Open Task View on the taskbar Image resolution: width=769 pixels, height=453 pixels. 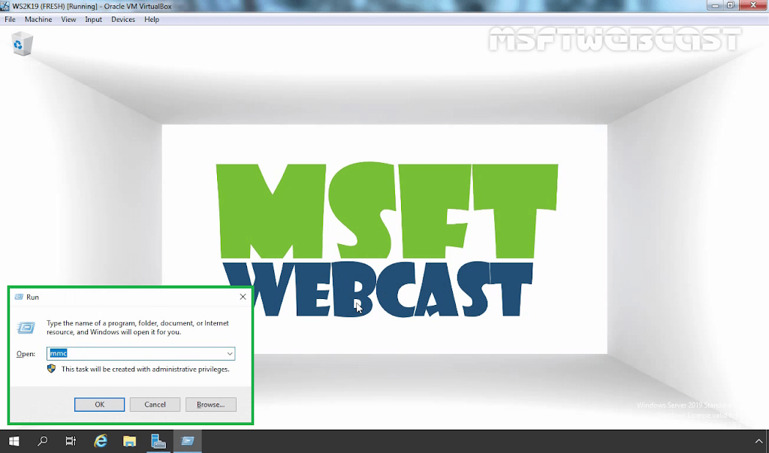[71, 441]
